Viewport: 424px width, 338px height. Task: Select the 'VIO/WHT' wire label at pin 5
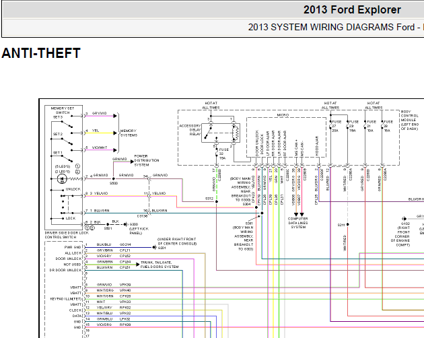point(100,147)
